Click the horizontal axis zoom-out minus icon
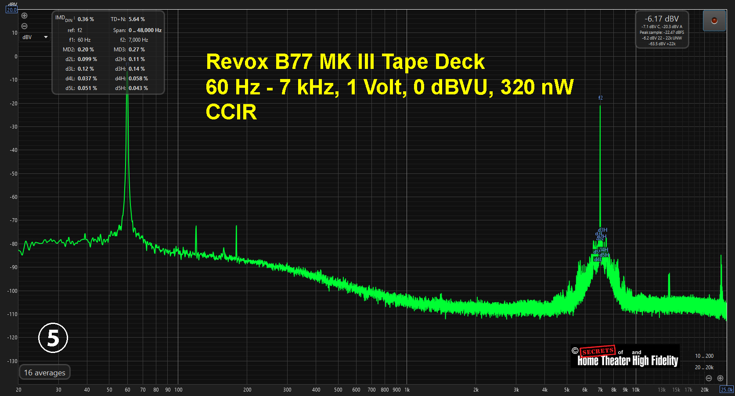The image size is (735, 396). point(709,378)
